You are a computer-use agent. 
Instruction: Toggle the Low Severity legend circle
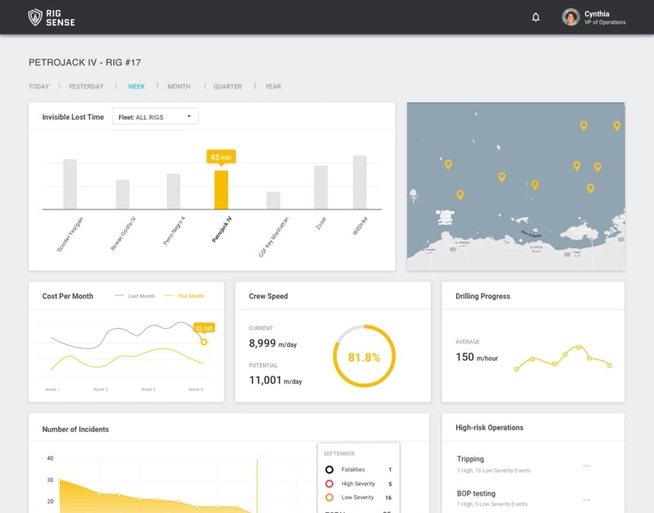(x=329, y=497)
